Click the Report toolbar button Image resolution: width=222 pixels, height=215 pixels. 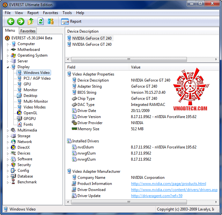(71, 21)
